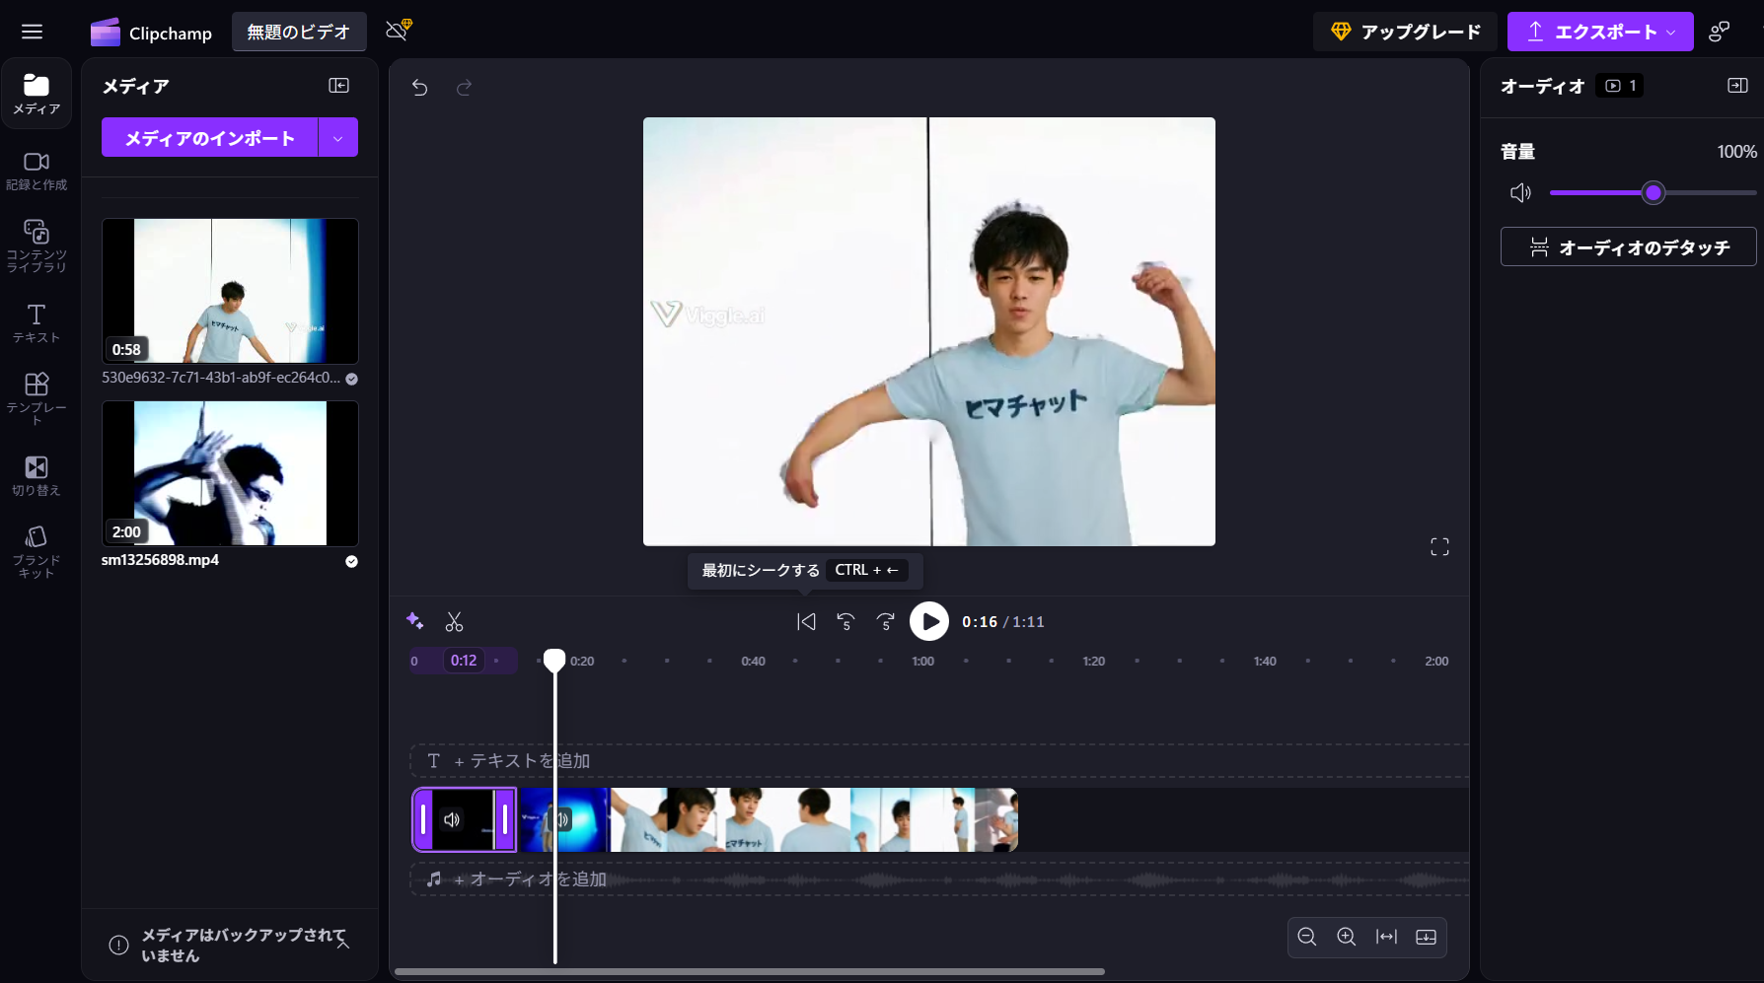Toggle mute with the volume speaker icon

1520,193
